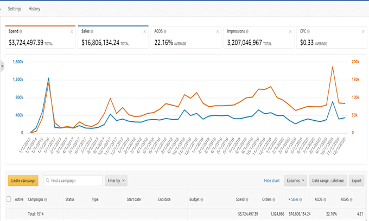This screenshot has width=369, height=221.
Task: Sort by Active column header
Action: click(19, 199)
